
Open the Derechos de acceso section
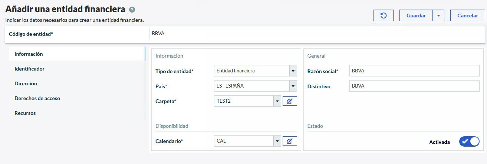coord(37,98)
